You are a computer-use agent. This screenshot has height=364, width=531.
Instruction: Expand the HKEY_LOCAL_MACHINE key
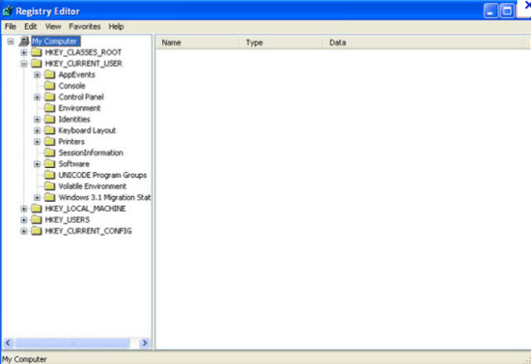pos(24,209)
